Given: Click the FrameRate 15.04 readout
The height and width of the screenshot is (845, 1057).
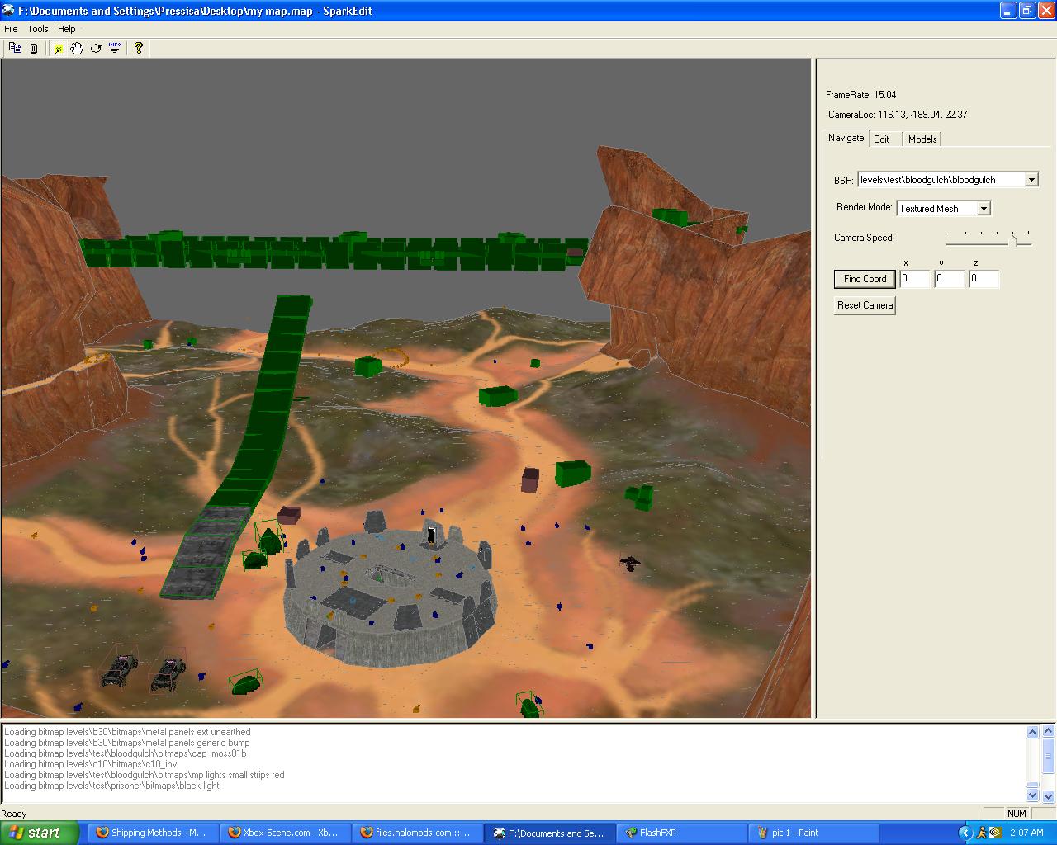Looking at the screenshot, I should click(860, 95).
